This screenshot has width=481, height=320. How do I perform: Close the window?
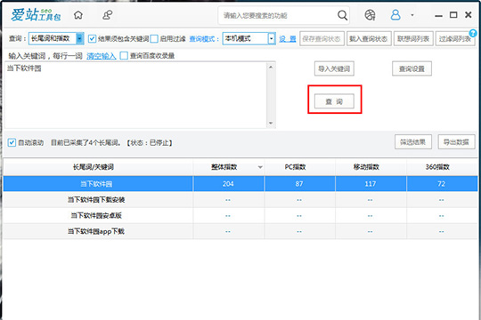click(x=469, y=15)
